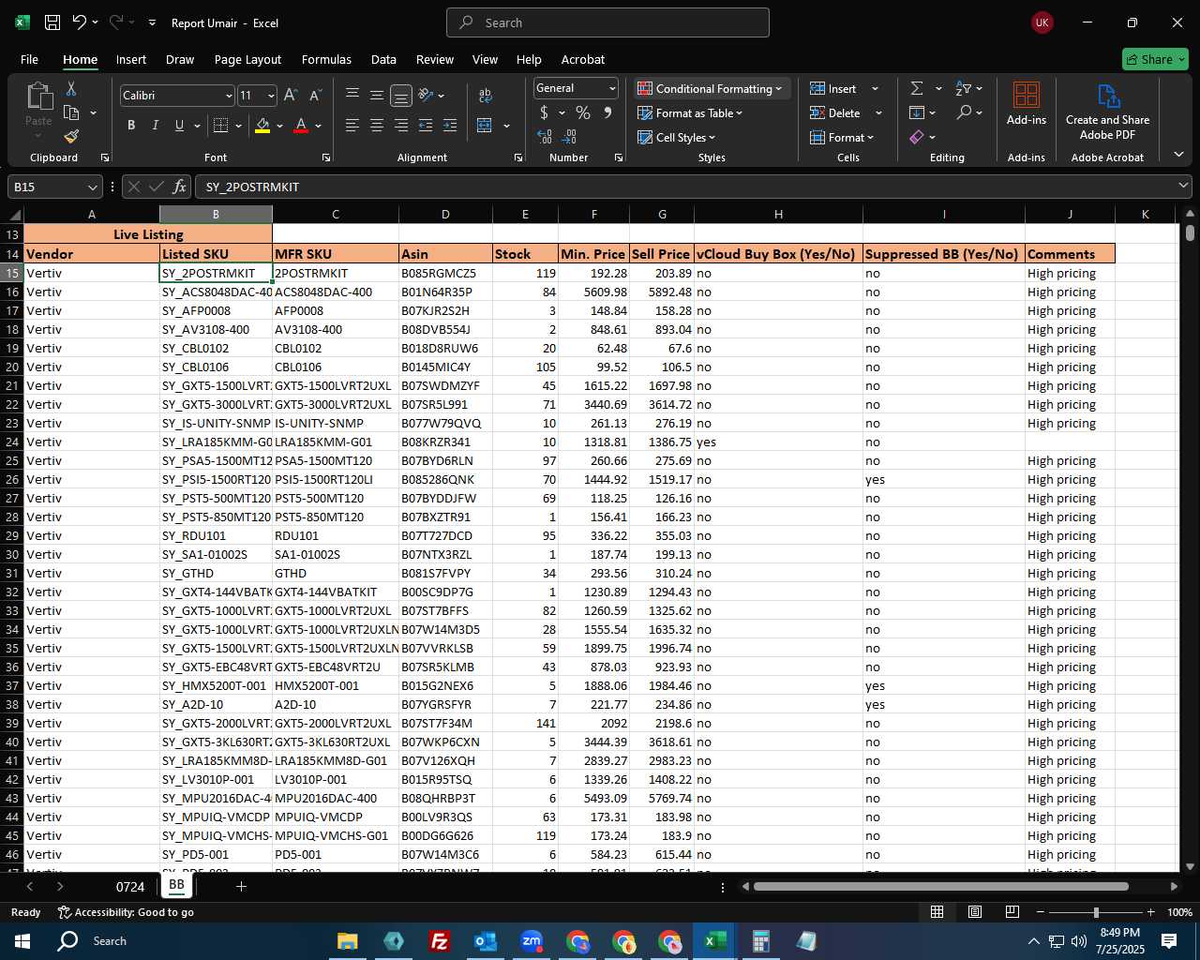Open FileZilla from the taskbar
The width and height of the screenshot is (1200, 960).
tap(439, 940)
